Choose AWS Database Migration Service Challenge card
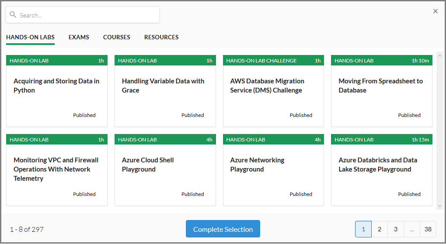This screenshot has height=244, width=446. click(273, 91)
